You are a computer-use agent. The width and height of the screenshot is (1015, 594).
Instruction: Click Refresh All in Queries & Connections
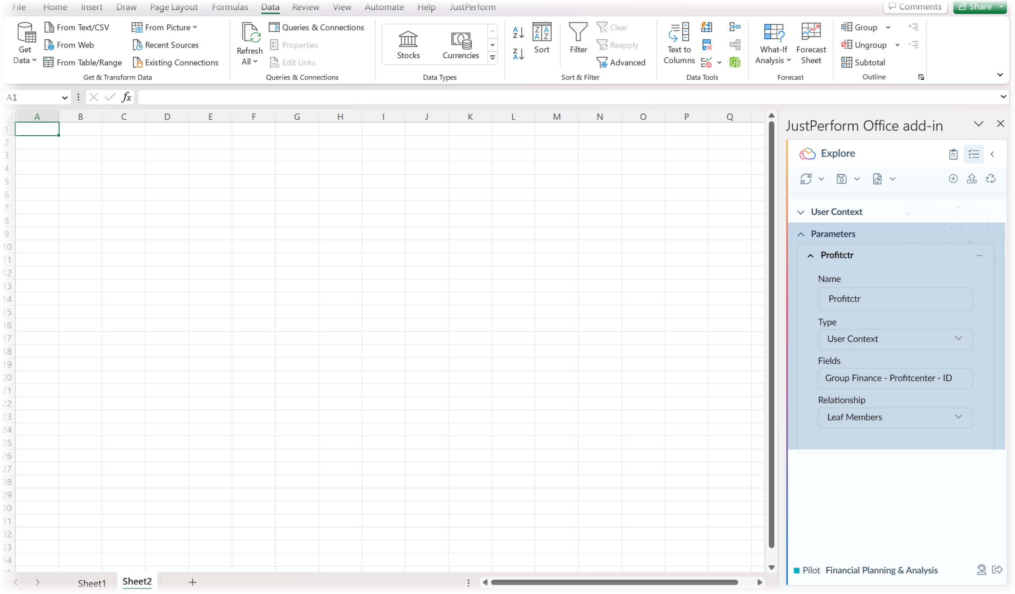249,43
